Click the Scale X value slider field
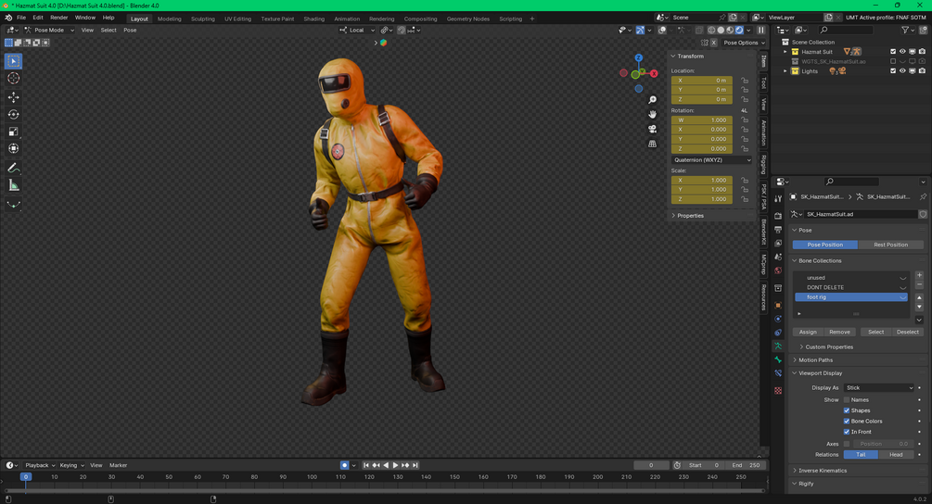 (703, 180)
